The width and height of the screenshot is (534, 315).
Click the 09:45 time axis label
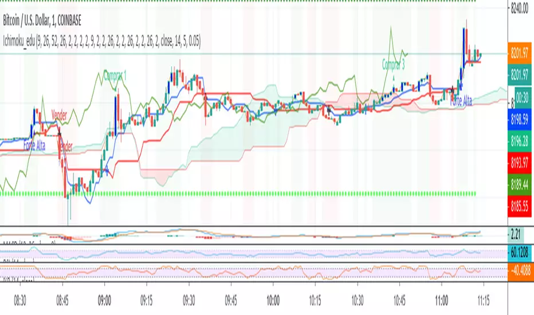click(231, 301)
